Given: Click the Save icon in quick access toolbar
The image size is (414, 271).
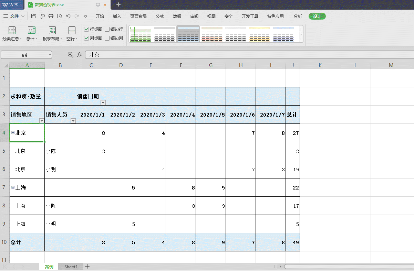Looking at the screenshot, I should [x=33, y=16].
